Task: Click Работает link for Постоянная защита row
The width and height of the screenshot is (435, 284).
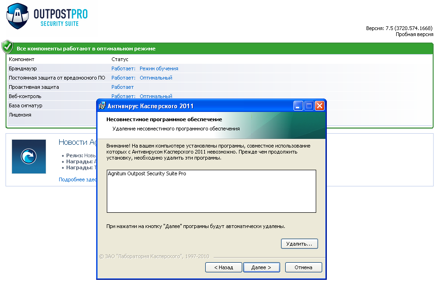Action: click(123, 78)
